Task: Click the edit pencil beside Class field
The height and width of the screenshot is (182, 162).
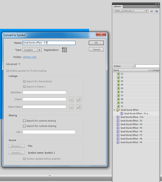Action: (x=79, y=99)
